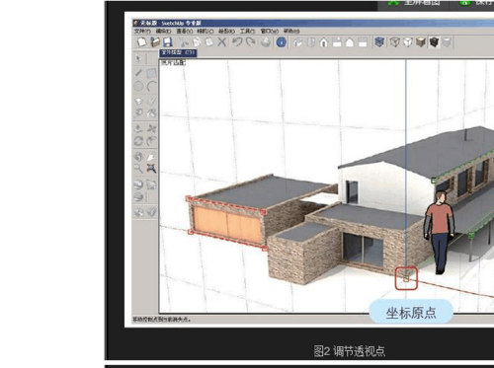Select the Zoom magnifier tool
The image size is (494, 368).
138,169
